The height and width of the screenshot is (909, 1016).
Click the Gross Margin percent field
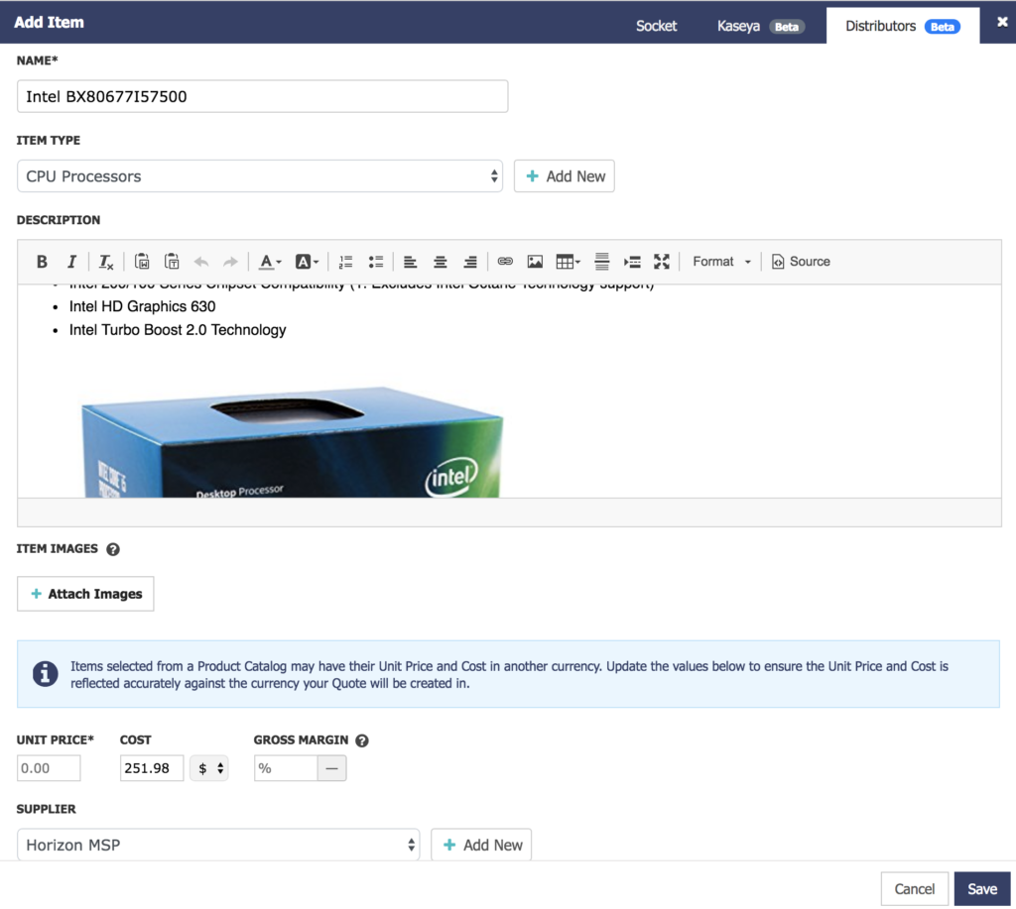pos(286,768)
